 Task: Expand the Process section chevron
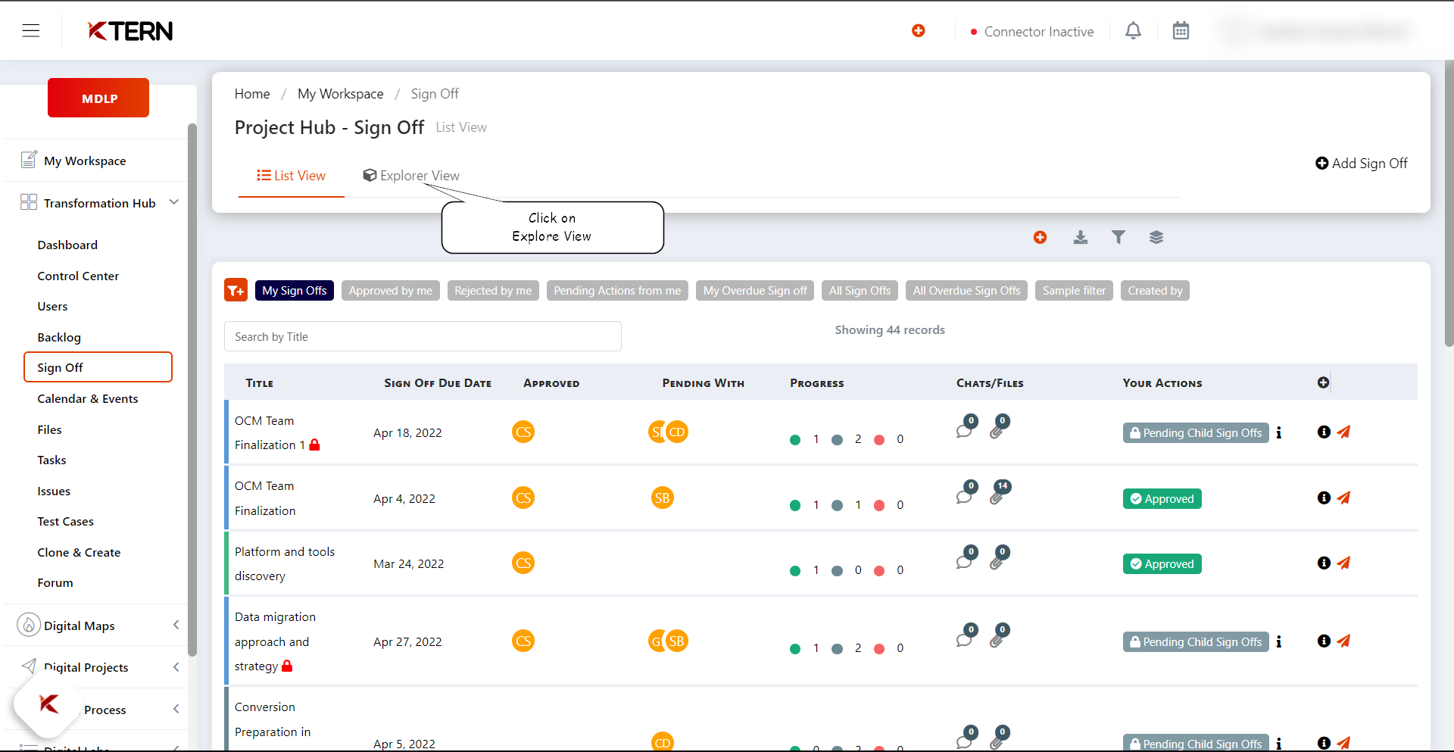coord(176,709)
